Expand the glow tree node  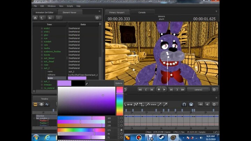tap(42, 35)
